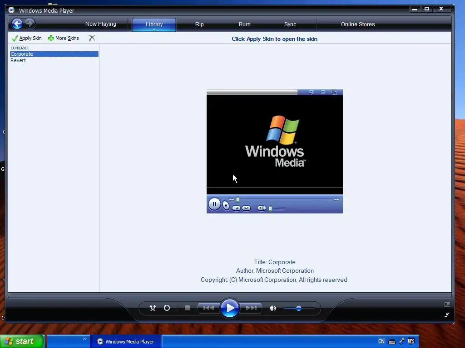Open the Windows Start menu
Screen dimensions: 465x348
pos(22,341)
